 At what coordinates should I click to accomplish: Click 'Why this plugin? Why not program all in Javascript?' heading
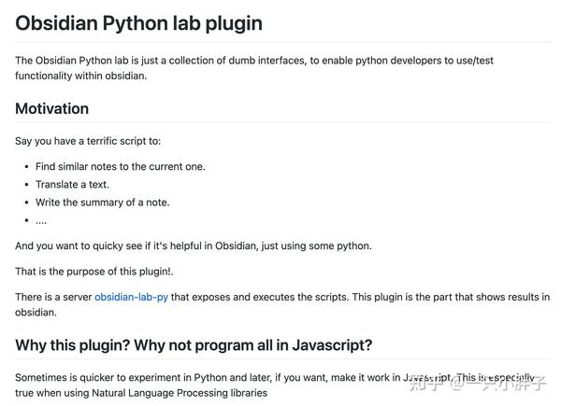point(194,345)
